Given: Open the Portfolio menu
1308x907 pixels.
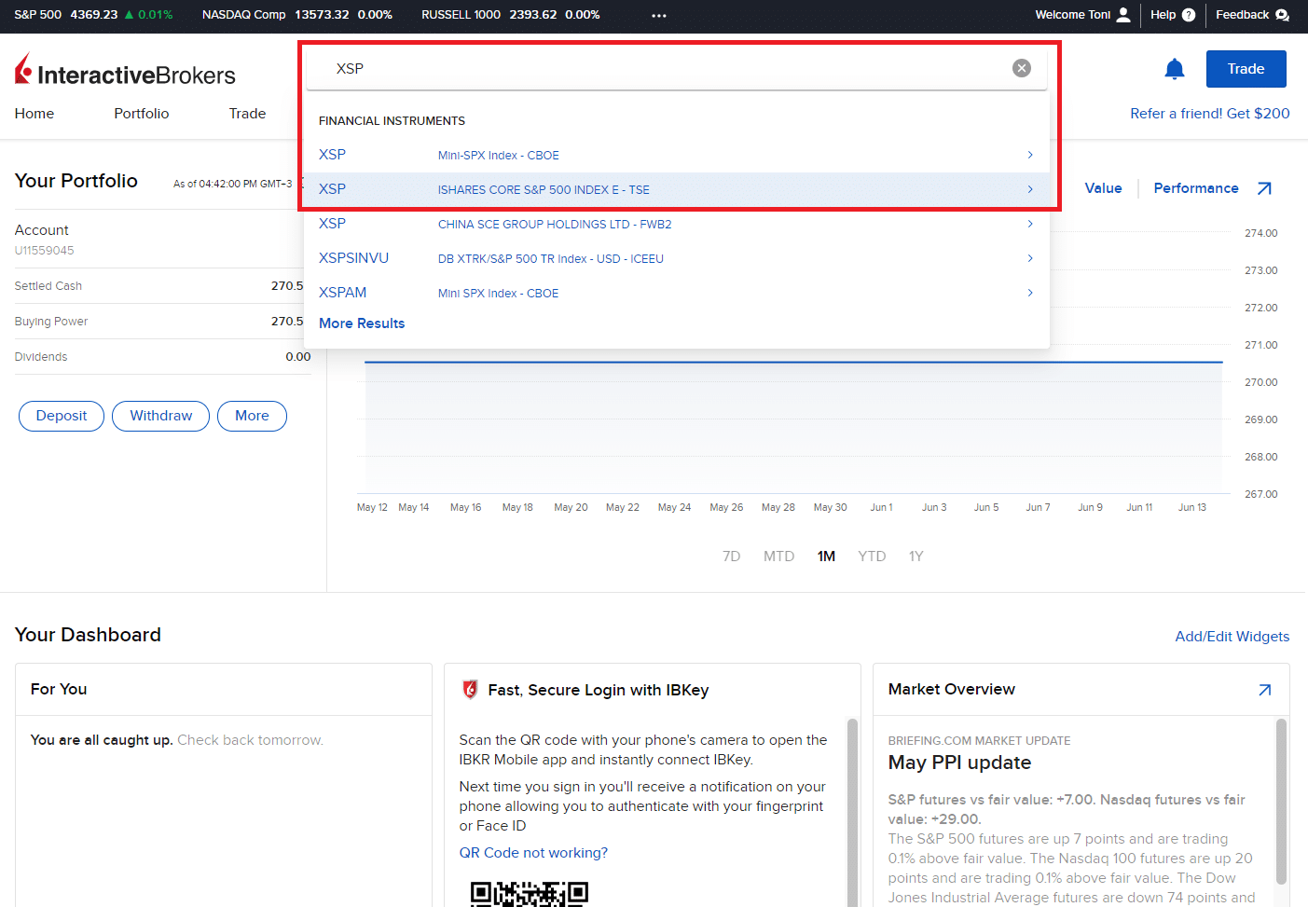Looking at the screenshot, I should click(x=142, y=114).
